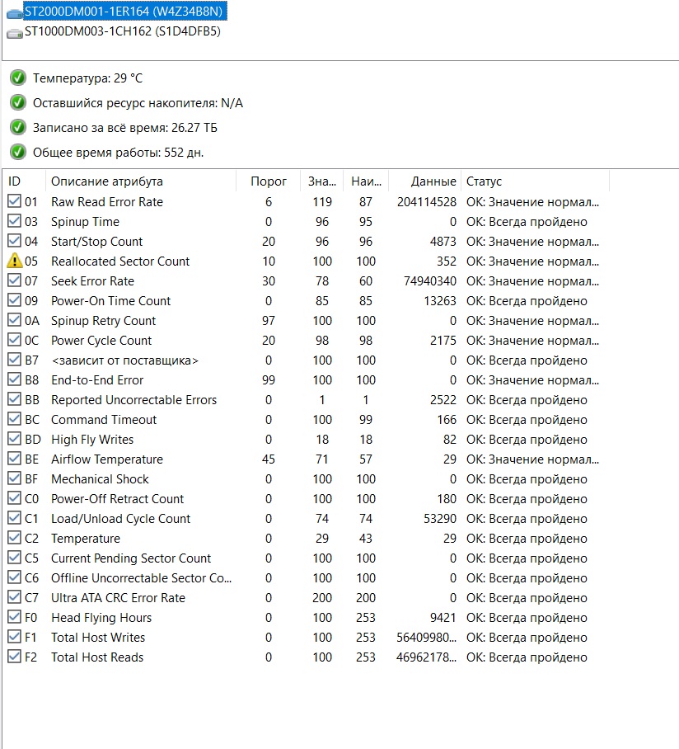
Task: Click the ST2000DM001 drive icon
Action: 14,12
